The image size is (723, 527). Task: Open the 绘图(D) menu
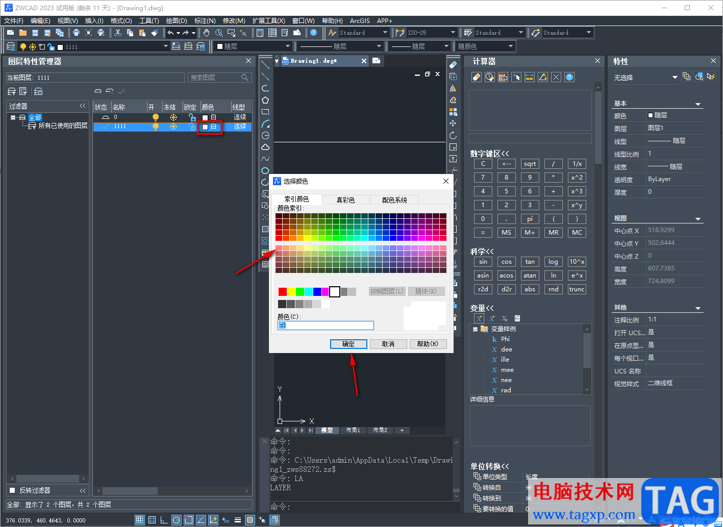(177, 21)
